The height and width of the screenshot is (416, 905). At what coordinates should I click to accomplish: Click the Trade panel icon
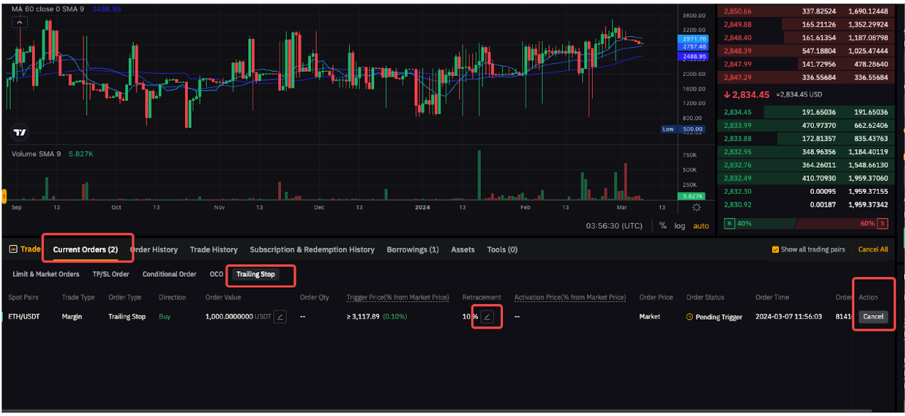click(13, 250)
